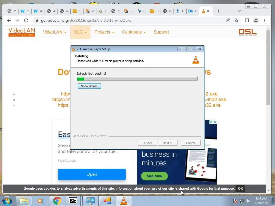
Task: Open Chrome's three-dot menu
Action: [x=265, y=20]
